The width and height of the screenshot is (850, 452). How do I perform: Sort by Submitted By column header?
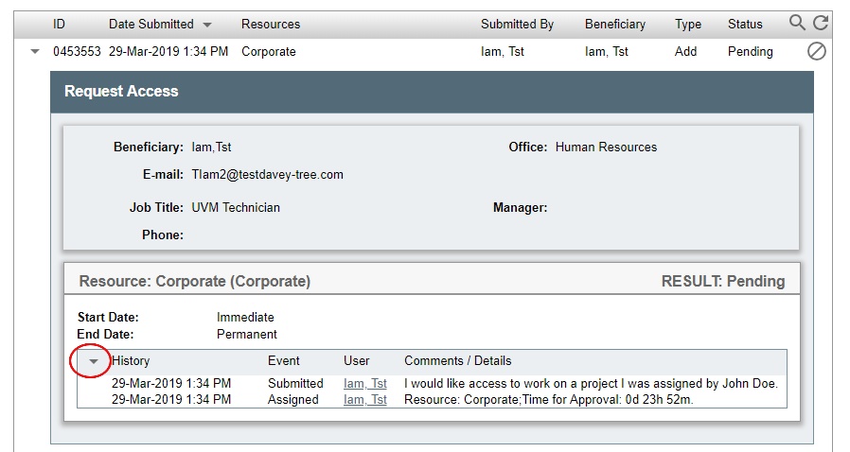pos(517,24)
